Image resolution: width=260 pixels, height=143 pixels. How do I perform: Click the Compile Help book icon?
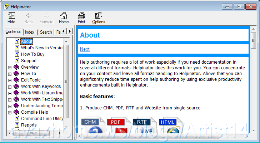16,112
